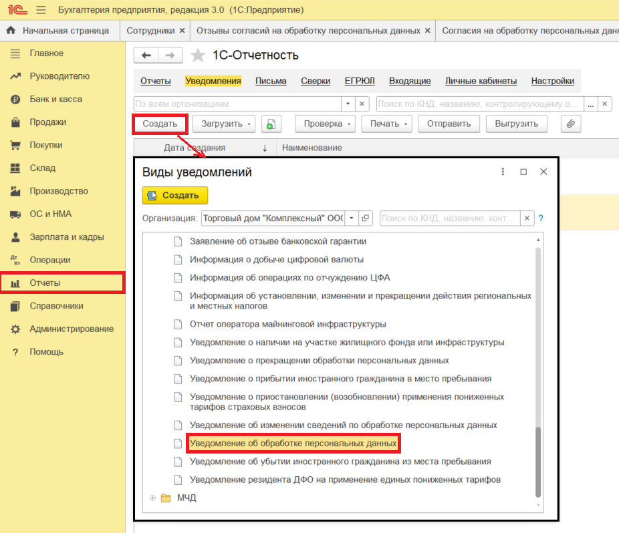
Task: Open the hamburger main menu icon
Action: click(x=41, y=10)
